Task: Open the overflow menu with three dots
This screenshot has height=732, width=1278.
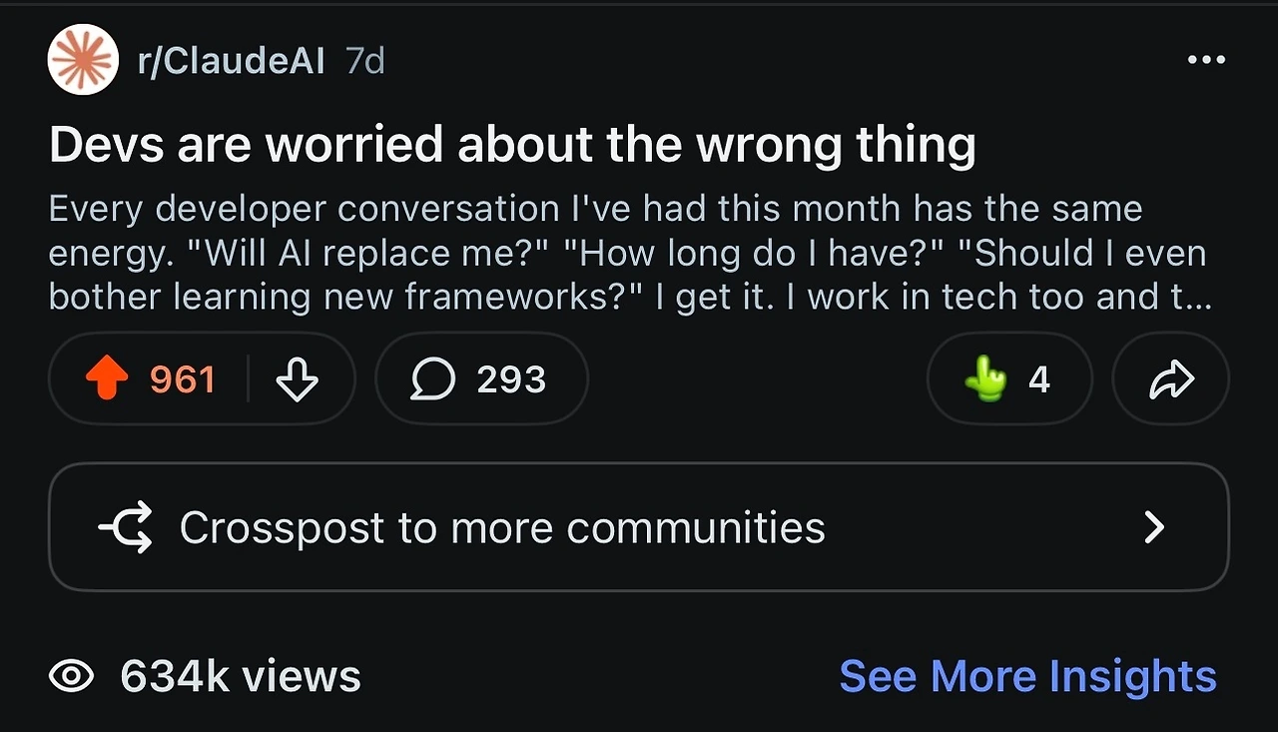Action: (x=1208, y=60)
